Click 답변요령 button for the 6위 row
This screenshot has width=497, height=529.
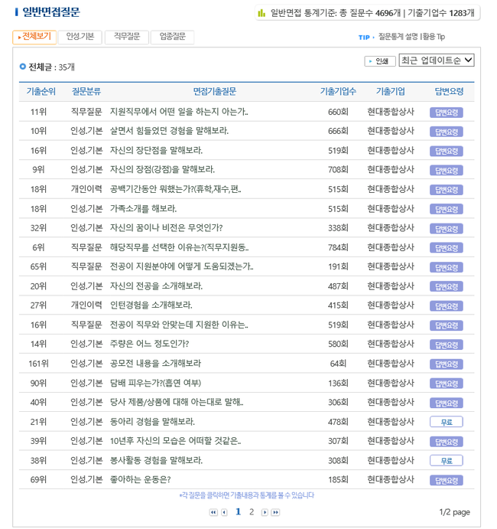[446, 248]
